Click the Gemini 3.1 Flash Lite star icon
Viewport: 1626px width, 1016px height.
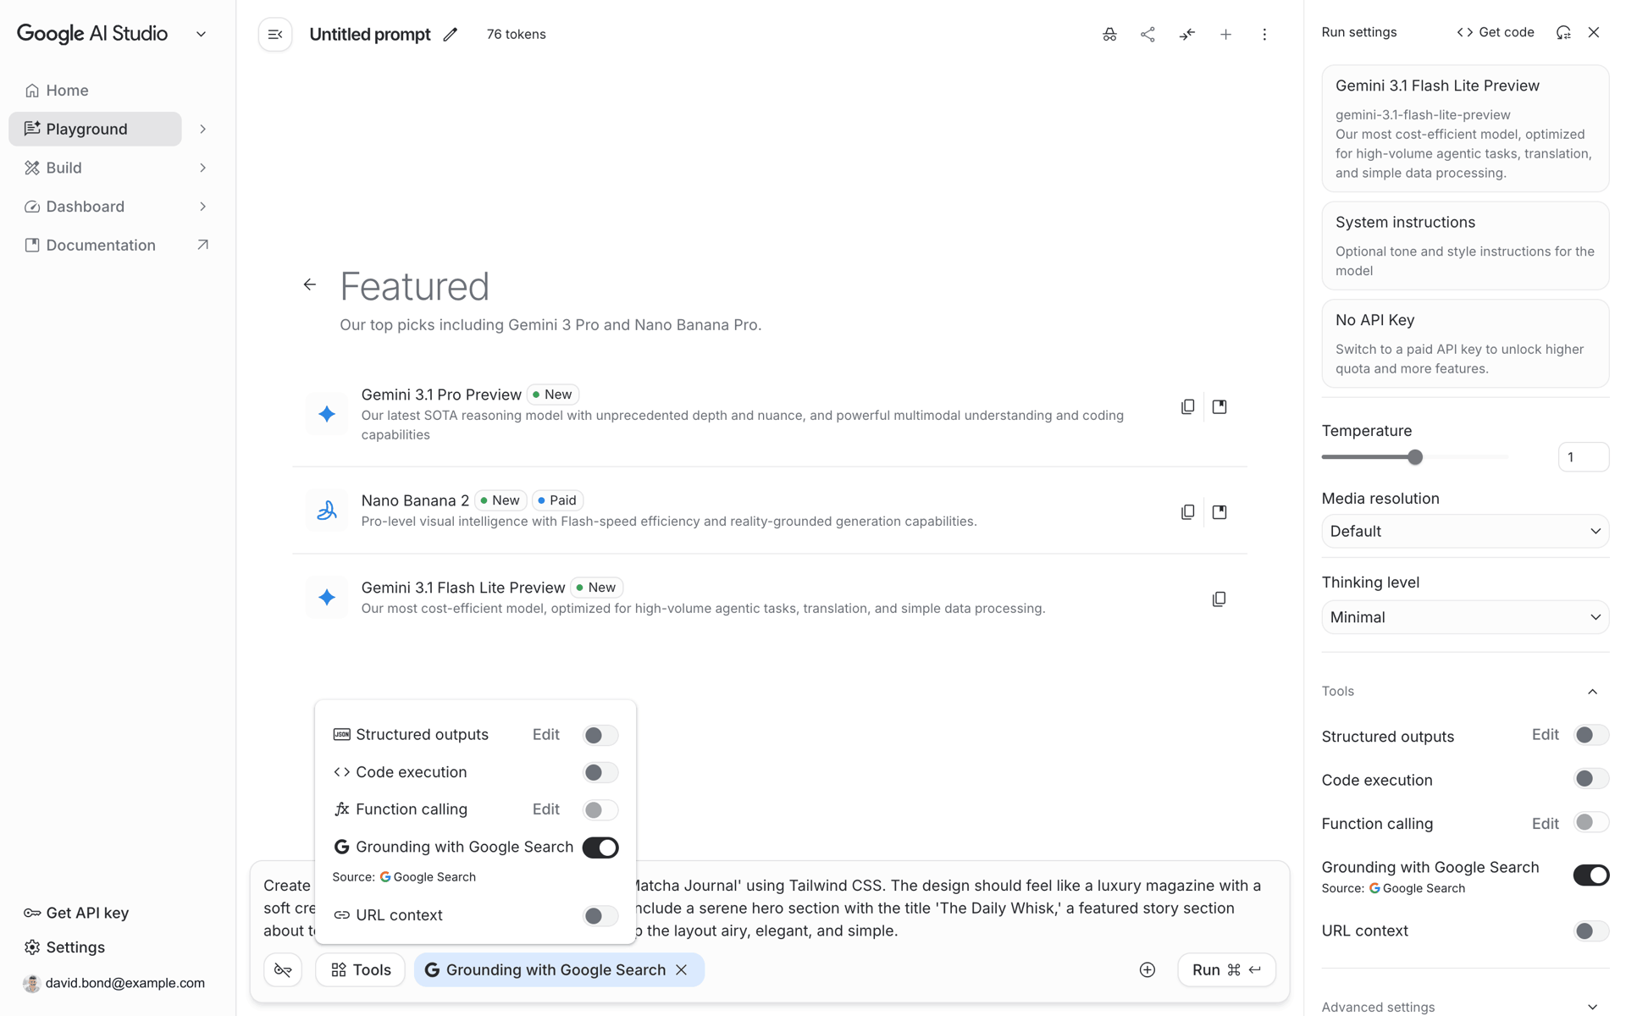click(x=327, y=598)
